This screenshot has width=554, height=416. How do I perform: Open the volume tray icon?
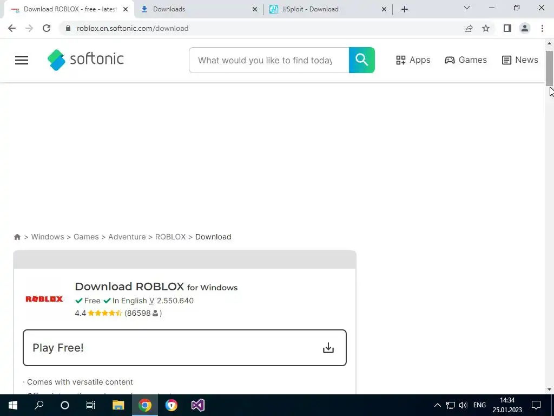pyautogui.click(x=463, y=405)
